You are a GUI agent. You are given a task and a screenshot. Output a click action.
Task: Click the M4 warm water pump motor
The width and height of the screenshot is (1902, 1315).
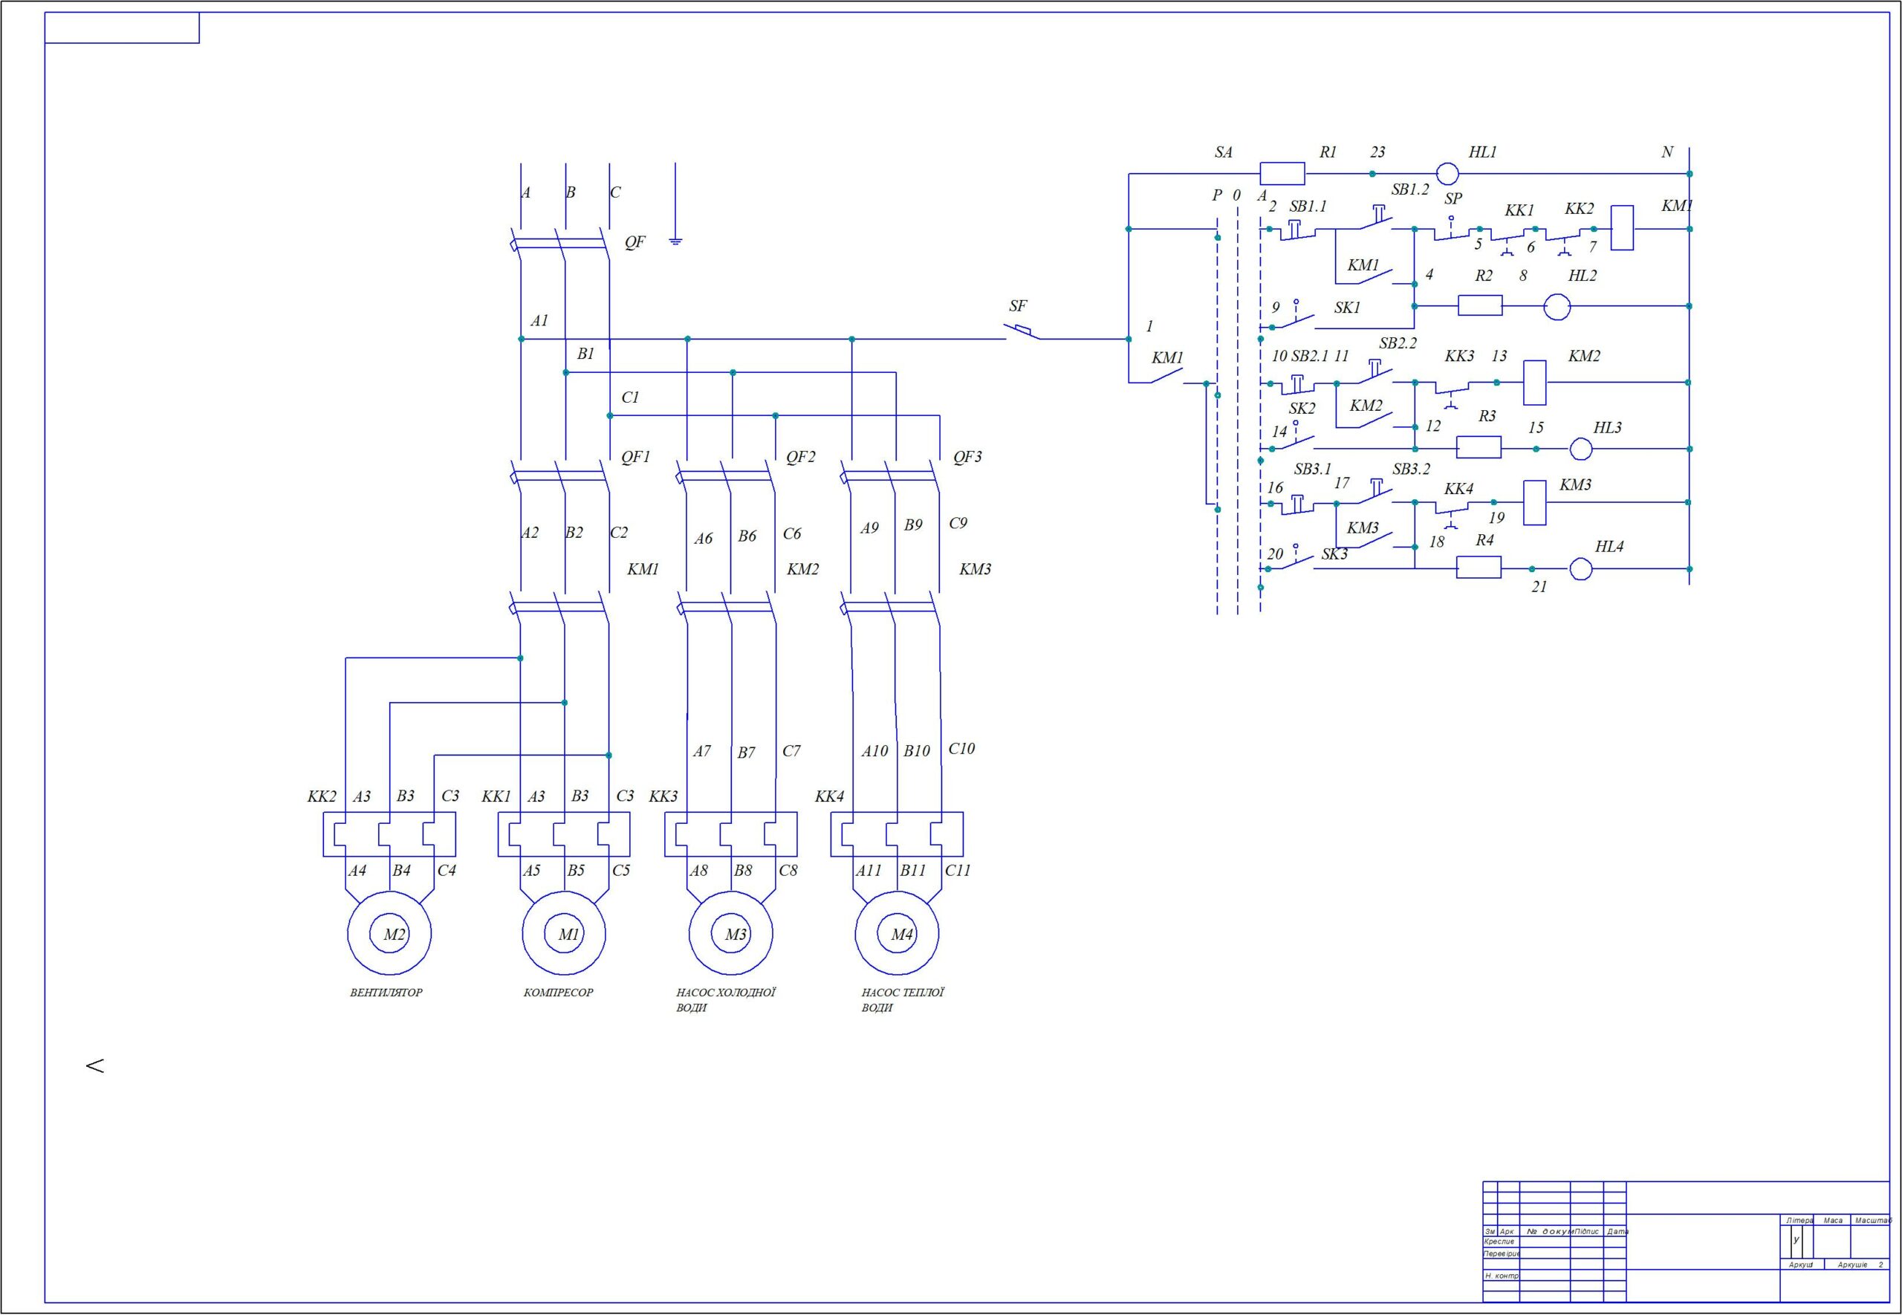tap(897, 934)
